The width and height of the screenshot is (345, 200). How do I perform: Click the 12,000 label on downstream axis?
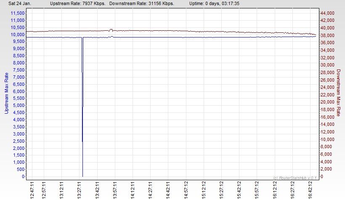(327, 132)
